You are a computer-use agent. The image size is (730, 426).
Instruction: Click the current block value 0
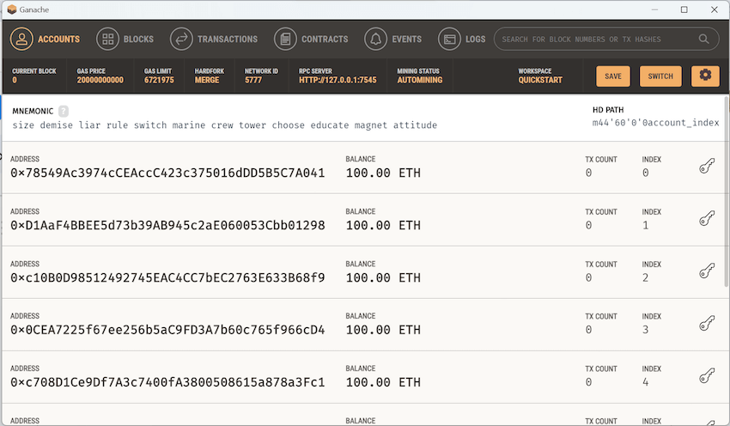click(x=15, y=80)
